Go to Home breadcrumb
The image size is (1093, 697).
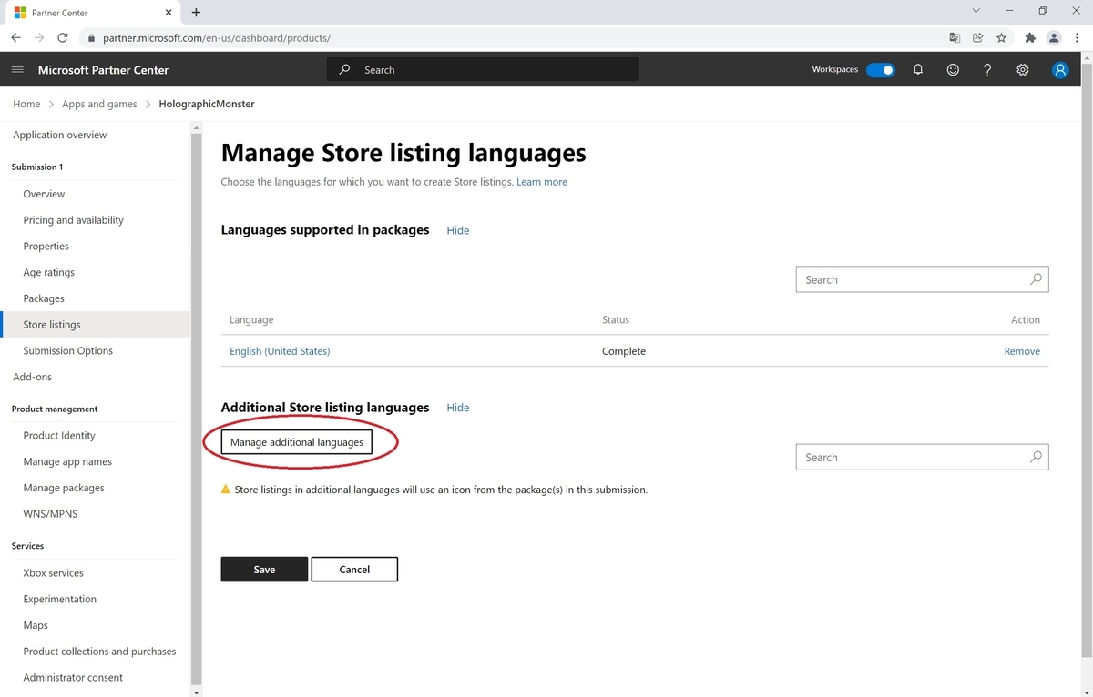(26, 104)
